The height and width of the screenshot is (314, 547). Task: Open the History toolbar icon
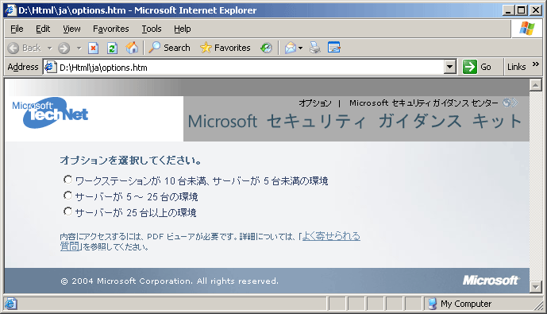266,48
